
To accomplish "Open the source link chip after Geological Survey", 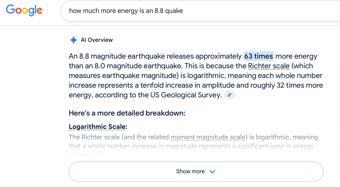I will 229,95.
